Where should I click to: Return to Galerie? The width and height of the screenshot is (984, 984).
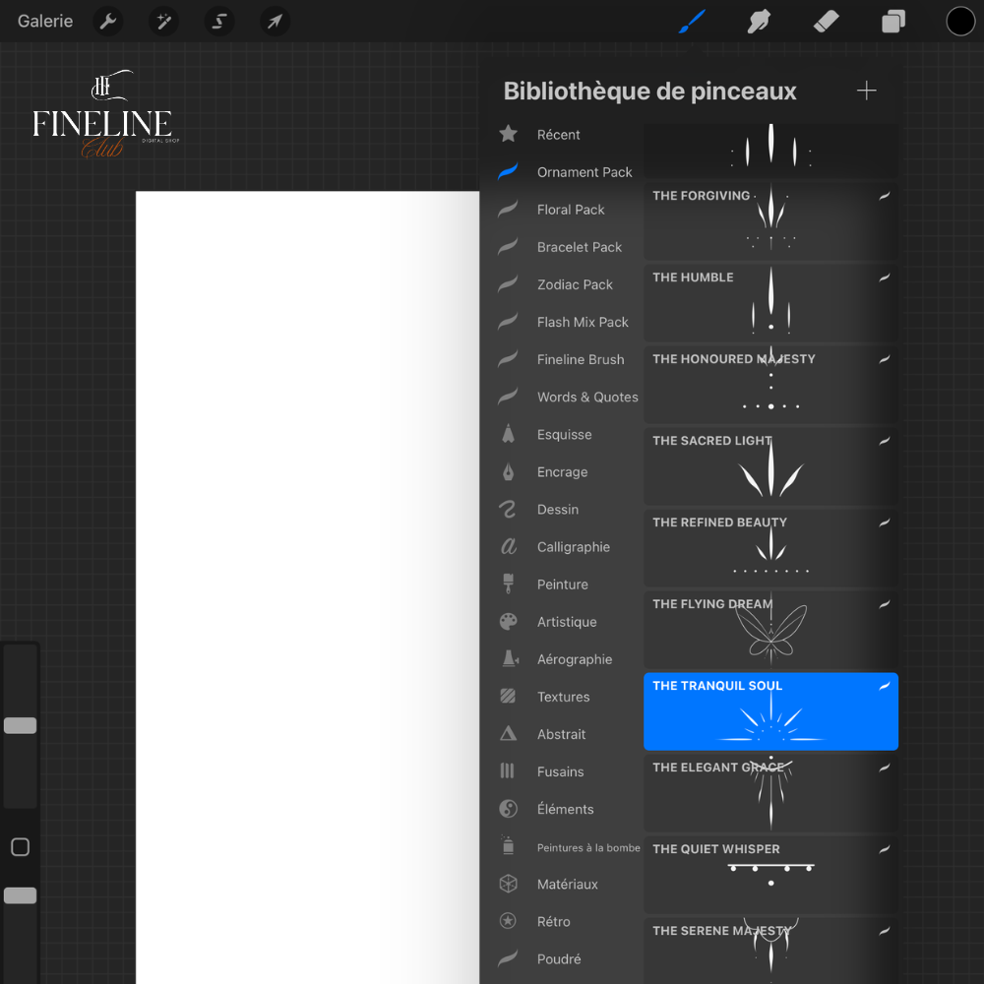pyautogui.click(x=45, y=22)
